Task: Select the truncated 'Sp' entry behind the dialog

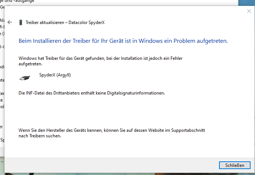Action: 2,140
